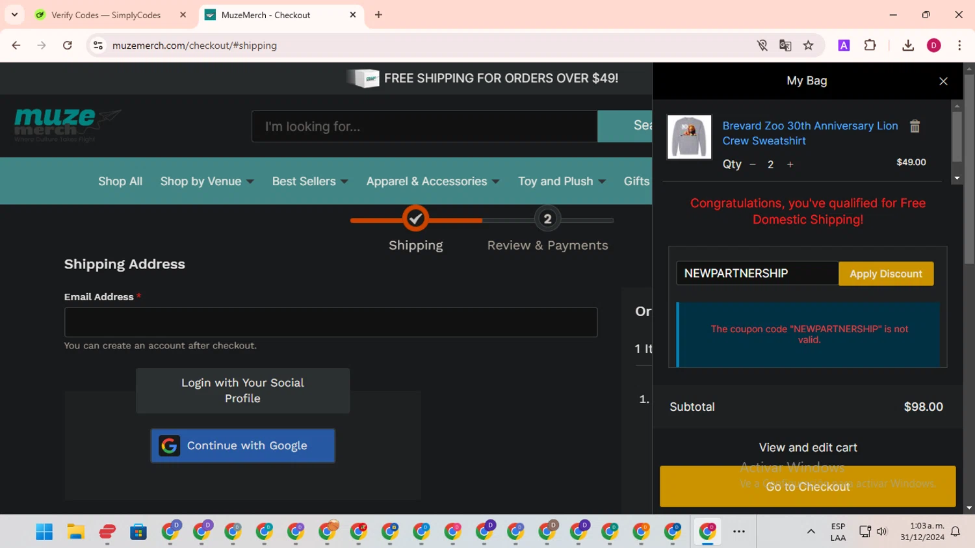Screen dimensions: 975x548
Task: Expand Best Sellers dropdown
Action: tap(310, 181)
